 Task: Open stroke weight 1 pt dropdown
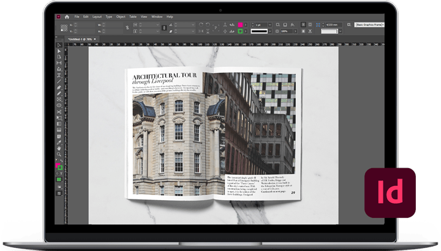pos(269,25)
